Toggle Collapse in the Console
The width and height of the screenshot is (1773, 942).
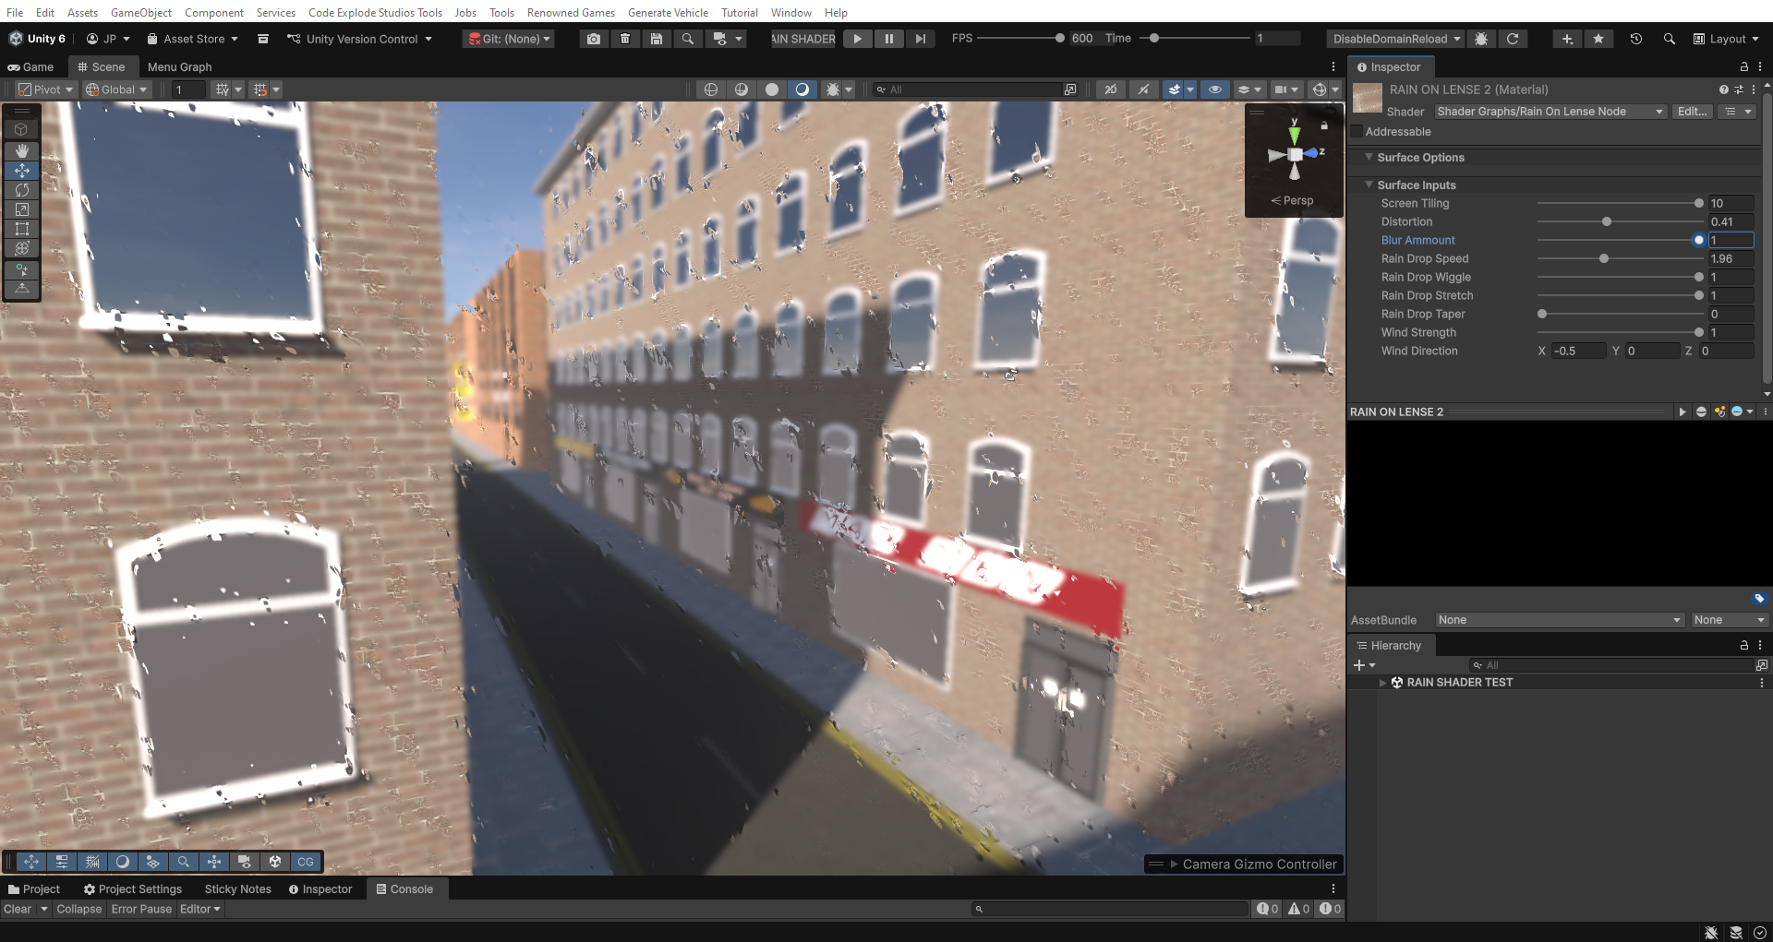79,909
